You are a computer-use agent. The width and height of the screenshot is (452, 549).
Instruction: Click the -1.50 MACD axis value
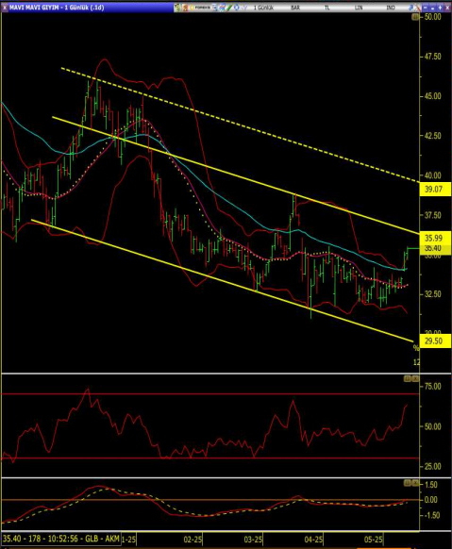click(x=431, y=515)
